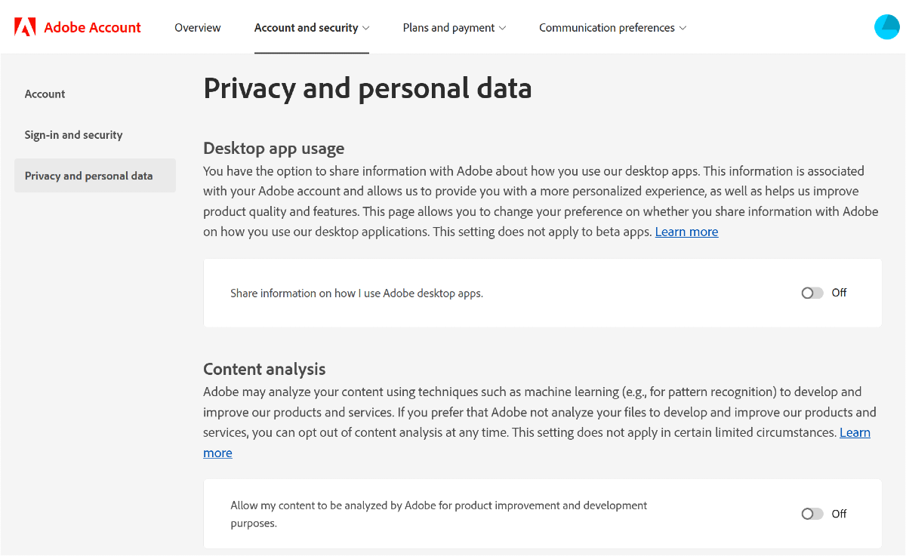
Task: Click the Adobe Account title text
Action: 92,28
